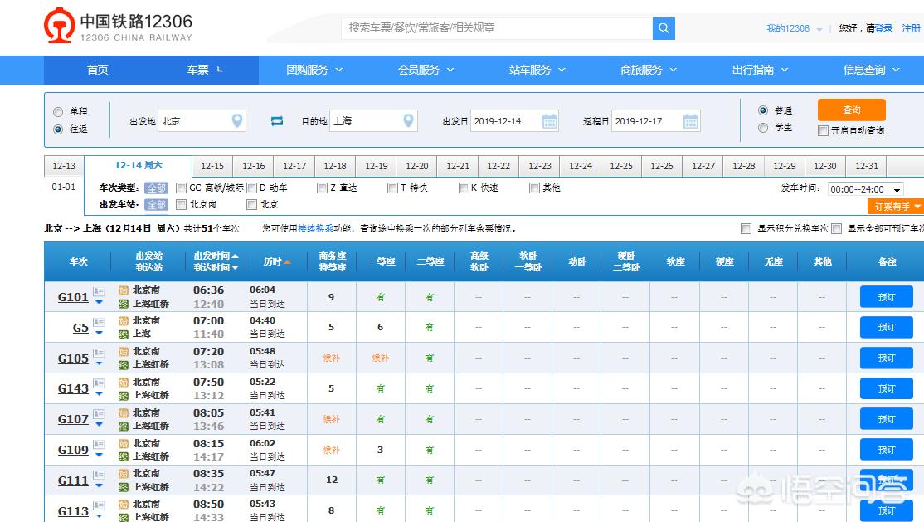Open the 登录 login link

pyautogui.click(x=883, y=28)
